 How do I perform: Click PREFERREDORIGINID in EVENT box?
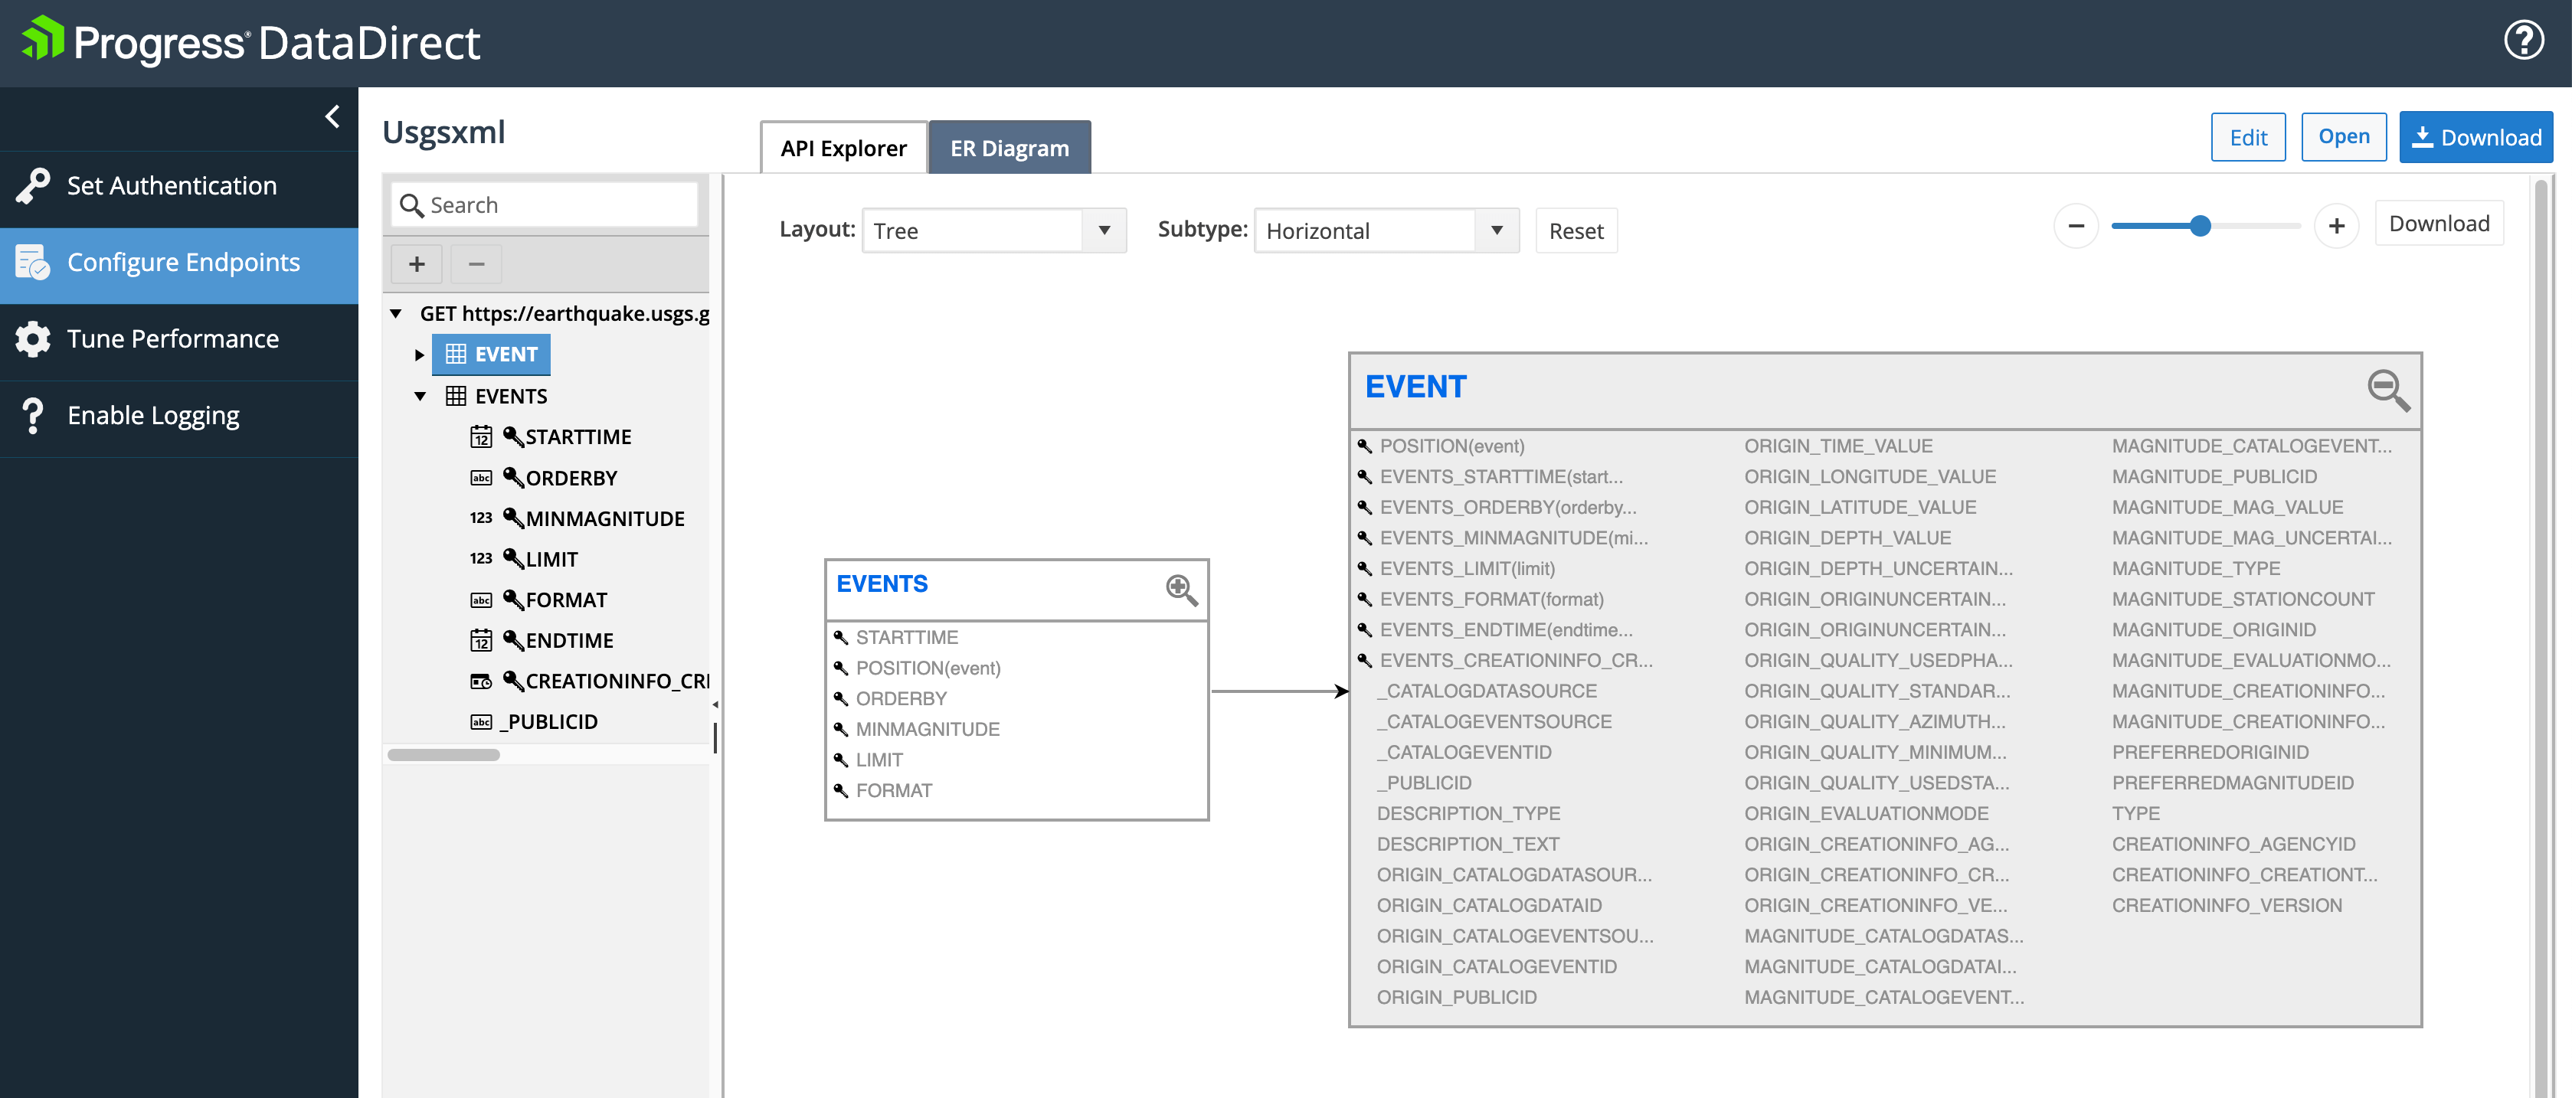point(2210,753)
